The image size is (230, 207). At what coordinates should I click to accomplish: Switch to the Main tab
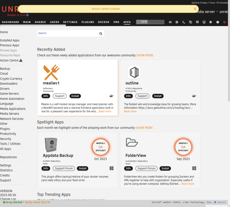(27, 22)
